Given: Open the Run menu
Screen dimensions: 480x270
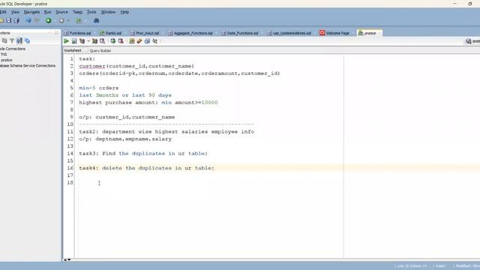Looking at the screenshot, I should click(47, 12).
